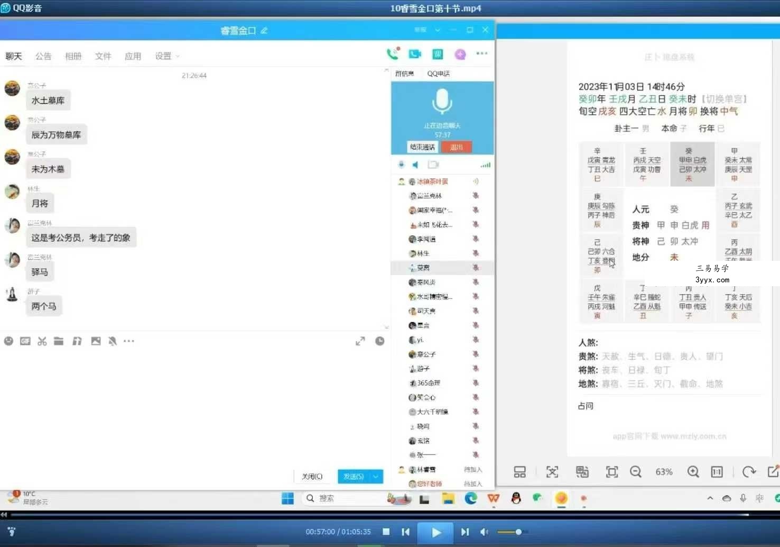This screenshot has height=547, width=780.
Task: Zoom in in the image viewer
Action: coord(693,472)
